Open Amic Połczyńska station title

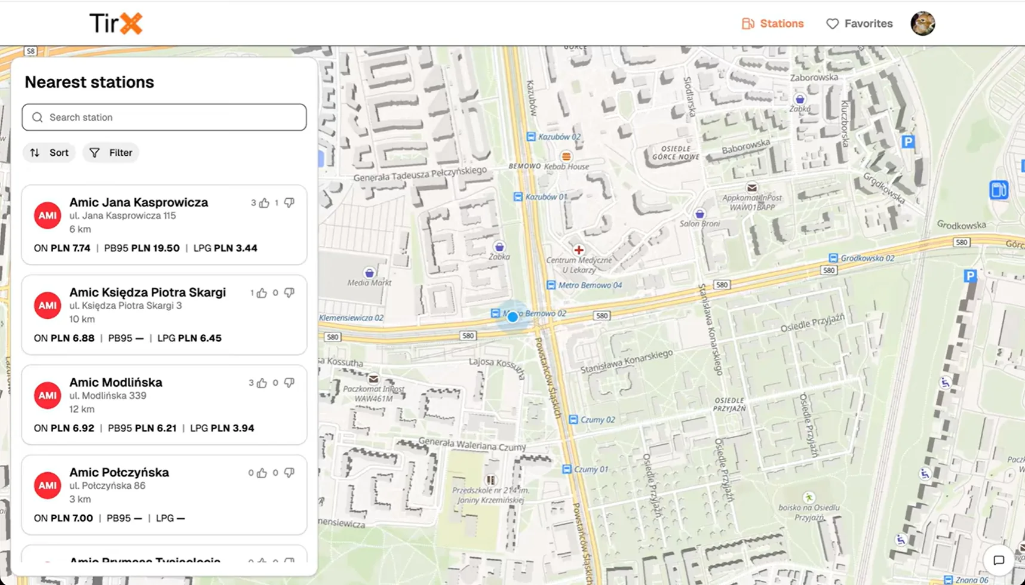tap(119, 472)
